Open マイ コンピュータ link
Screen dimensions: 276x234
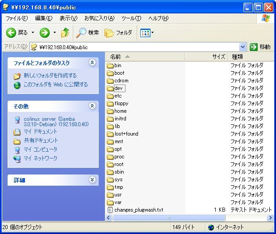tap(41, 149)
